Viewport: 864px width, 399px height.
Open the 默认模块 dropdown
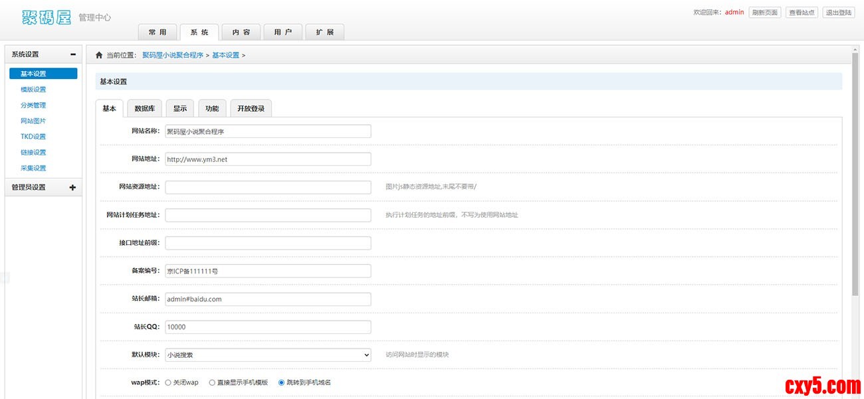(268, 355)
